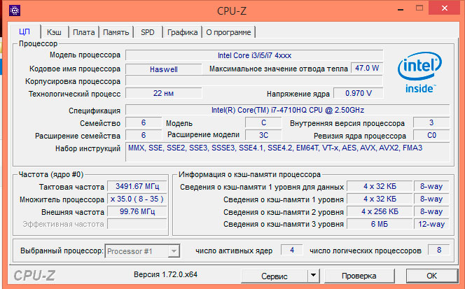Go to the SPD tab
The image size is (465, 289).
148,32
